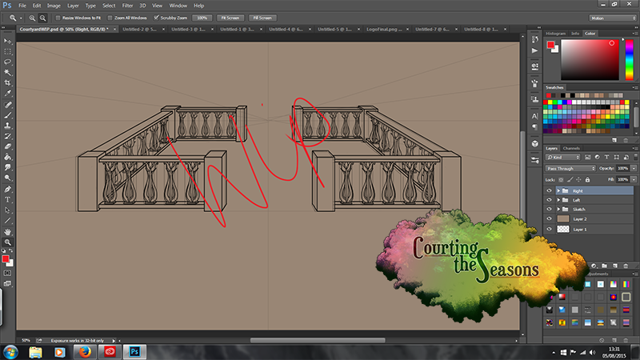Viewport: 640px width, 360px height.
Task: Select the Lasso tool
Action: pyautogui.click(x=8, y=61)
